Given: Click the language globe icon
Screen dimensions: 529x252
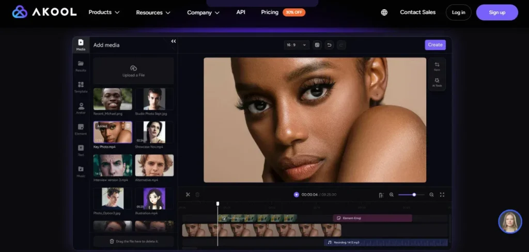Looking at the screenshot, I should pos(384,12).
